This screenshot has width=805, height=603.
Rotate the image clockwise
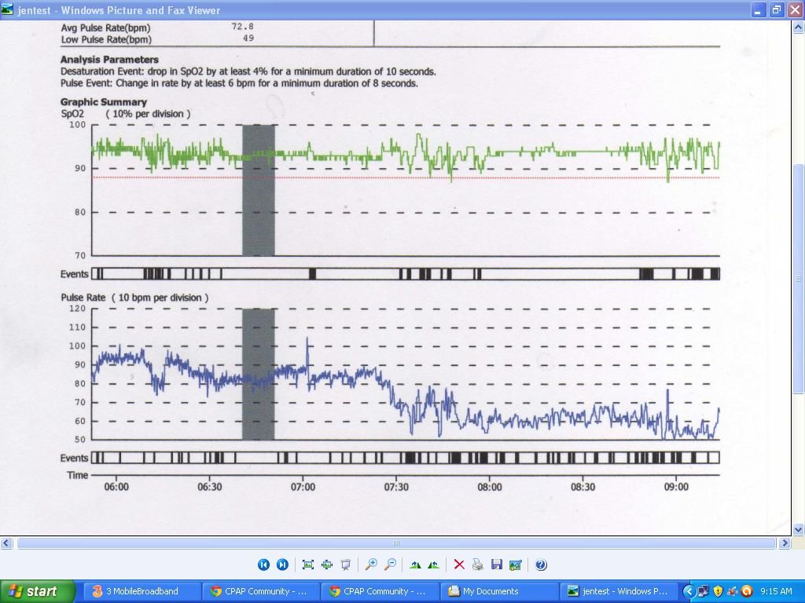coord(415,565)
